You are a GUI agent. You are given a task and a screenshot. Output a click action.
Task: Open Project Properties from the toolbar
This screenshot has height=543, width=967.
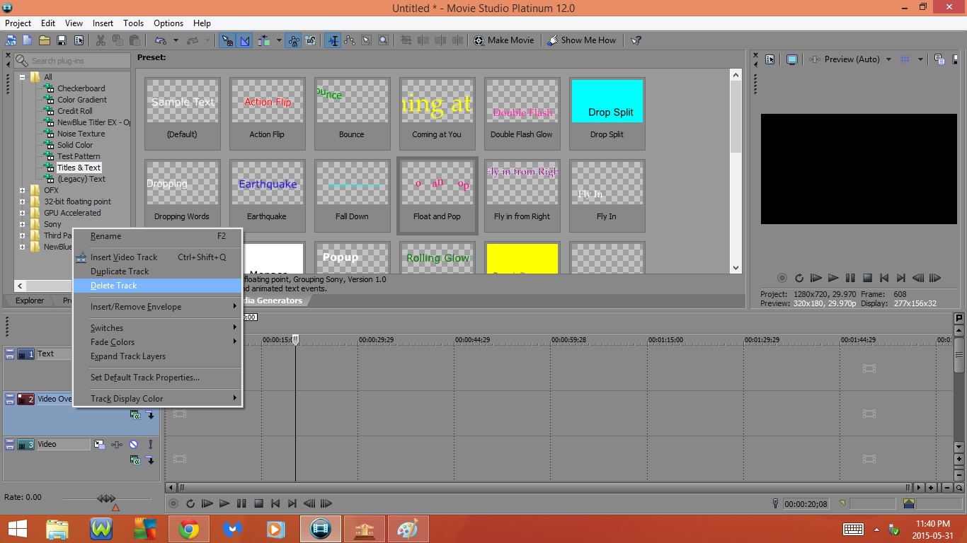click(79, 40)
